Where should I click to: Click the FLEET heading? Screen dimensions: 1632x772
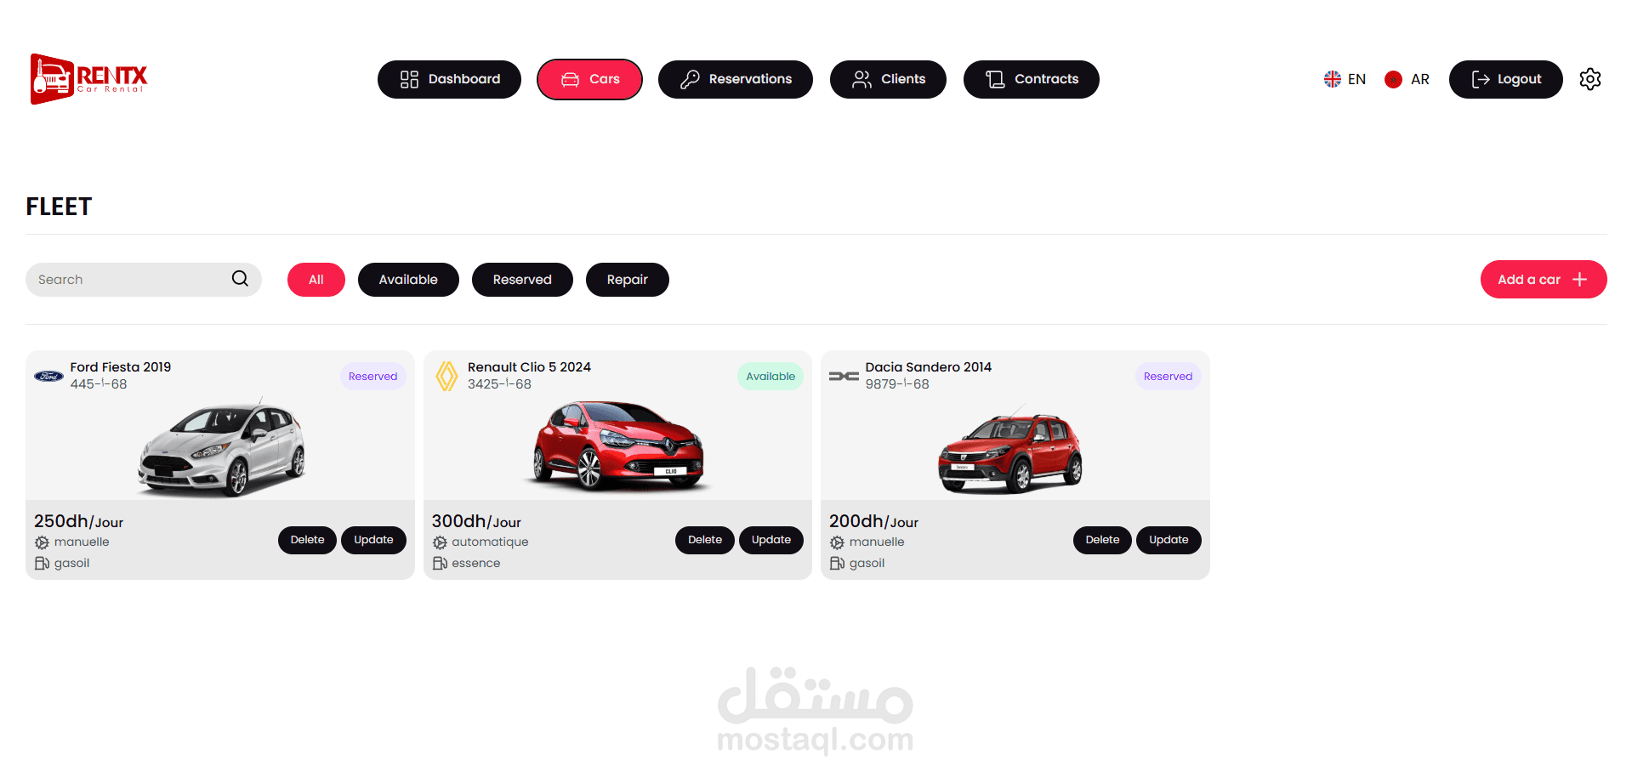59,207
